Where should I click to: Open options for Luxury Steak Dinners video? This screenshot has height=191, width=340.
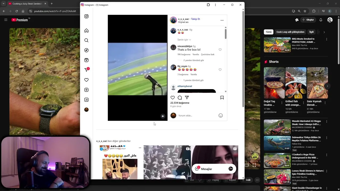click(327, 171)
